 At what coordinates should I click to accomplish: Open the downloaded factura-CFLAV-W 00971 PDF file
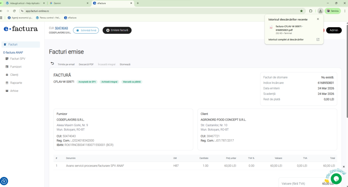(x=289, y=28)
